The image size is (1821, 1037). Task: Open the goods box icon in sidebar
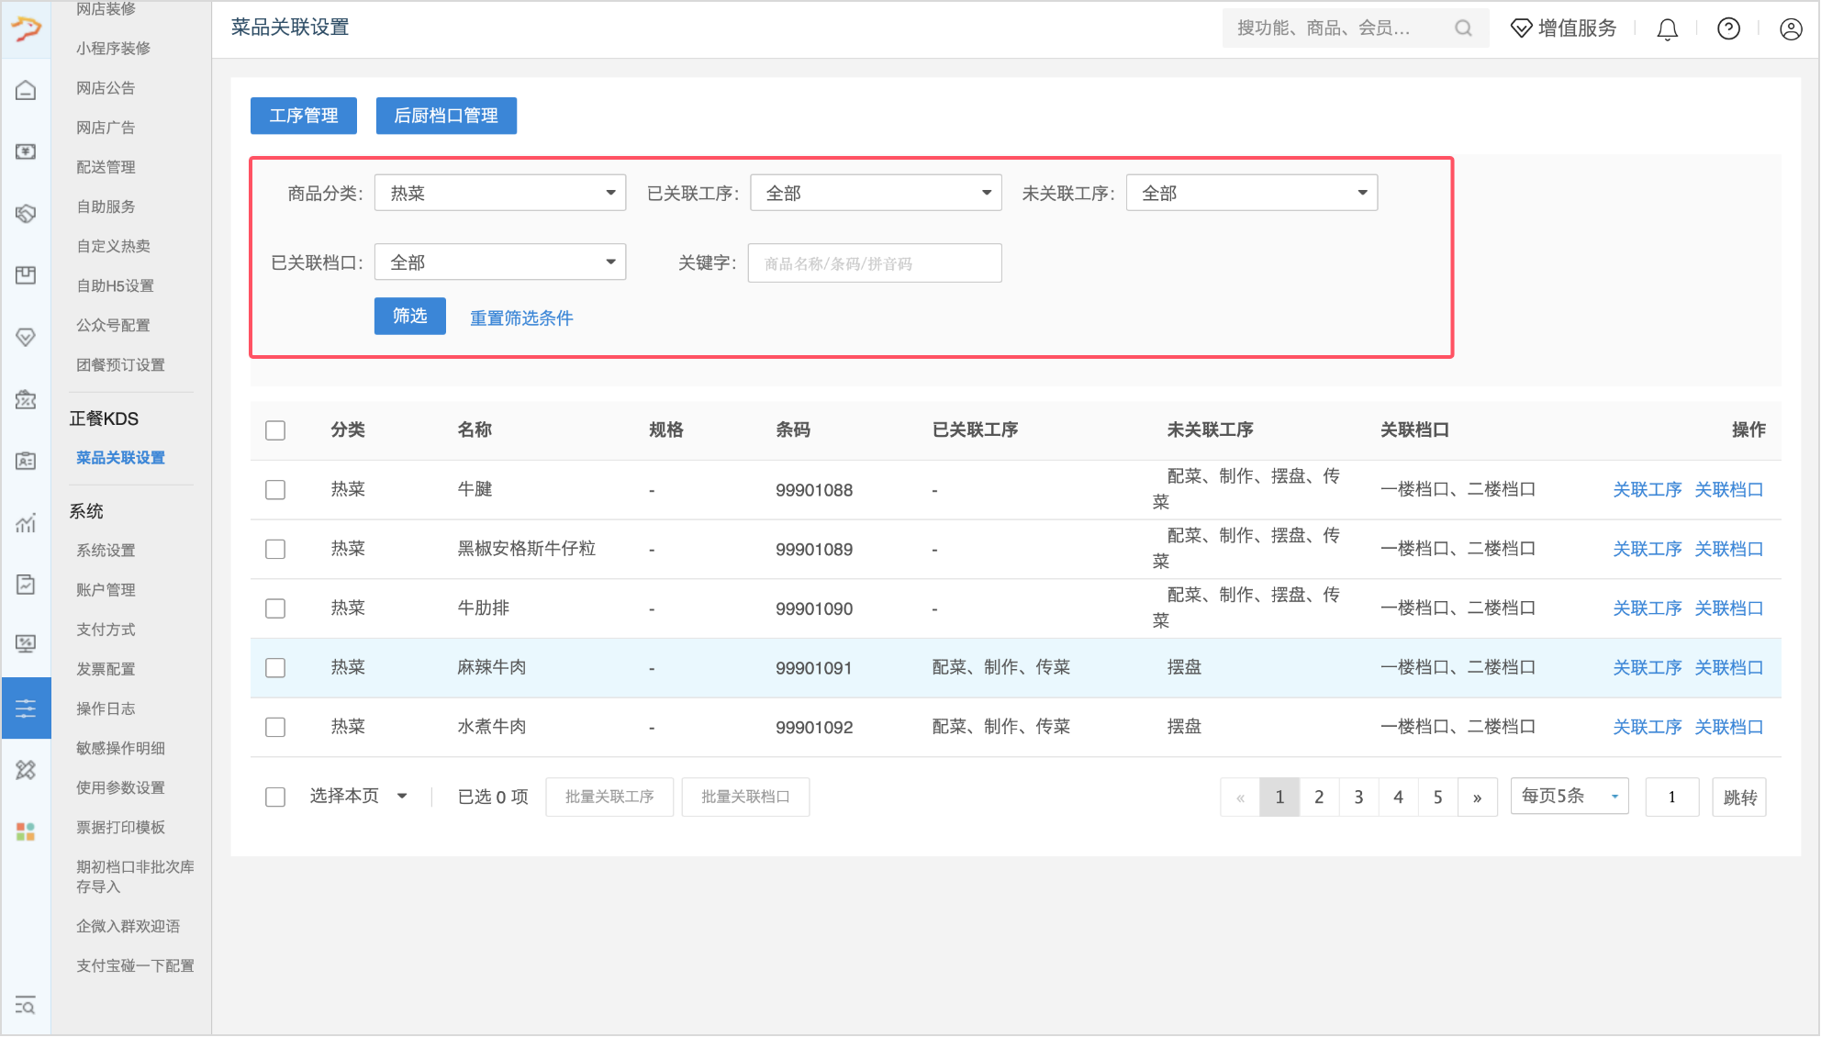(26, 275)
